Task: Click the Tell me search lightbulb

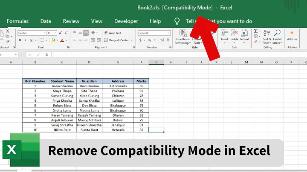Action: pyautogui.click(x=177, y=21)
